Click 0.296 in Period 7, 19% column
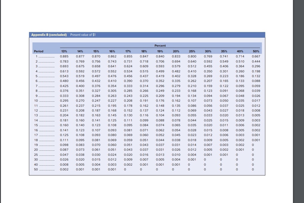Screen dimensions: 304x203 coord(160,86)
